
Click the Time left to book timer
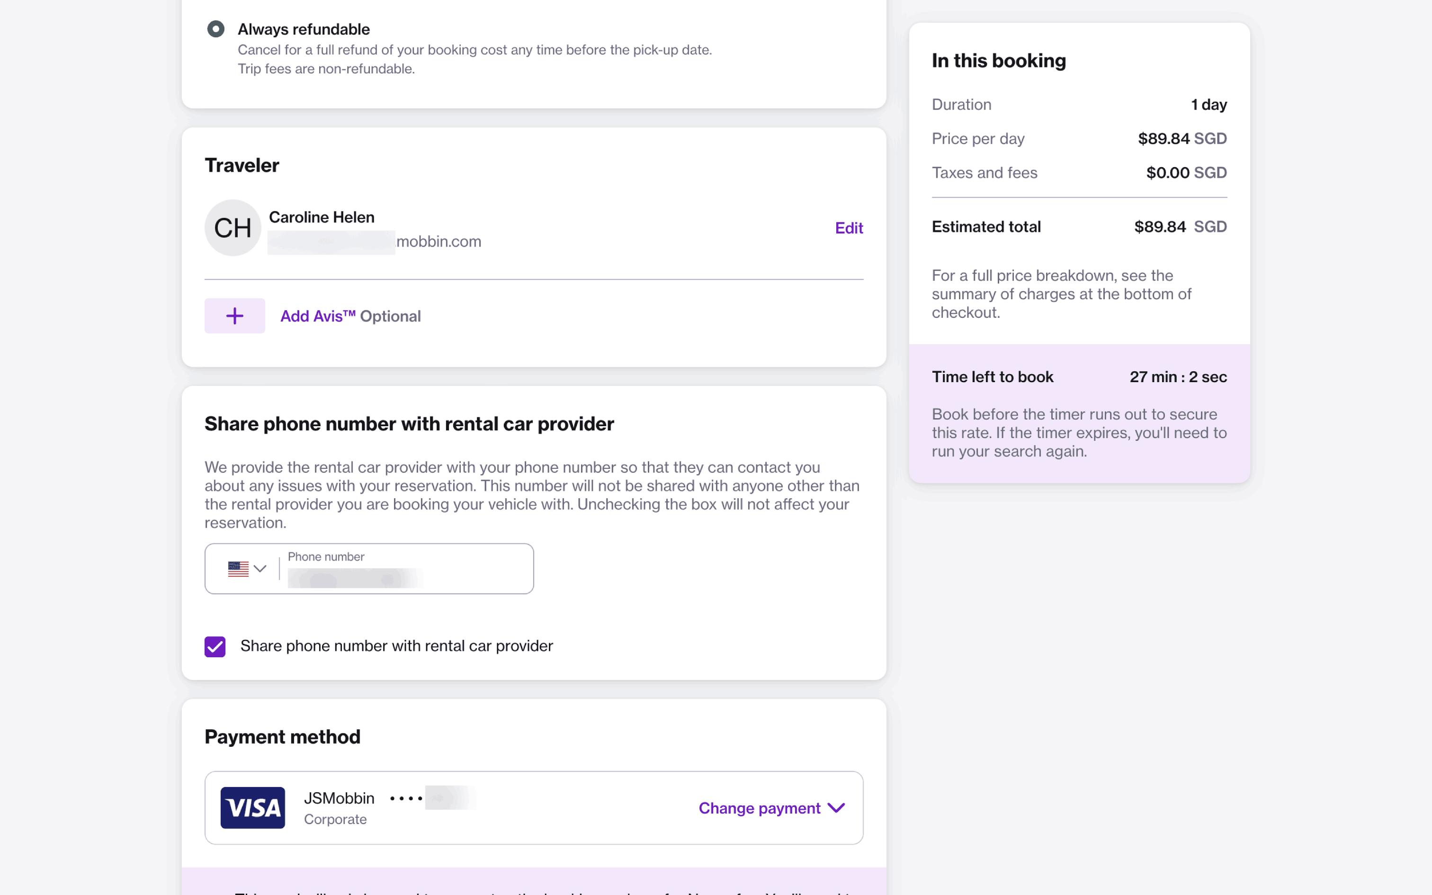point(1178,377)
